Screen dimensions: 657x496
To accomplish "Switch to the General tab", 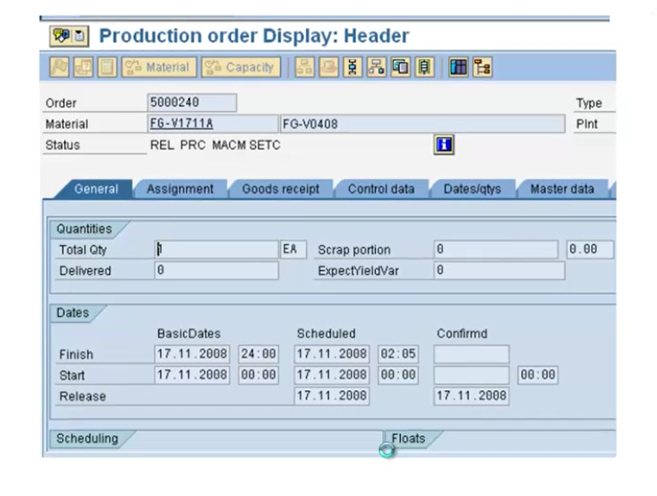I will 96,189.
